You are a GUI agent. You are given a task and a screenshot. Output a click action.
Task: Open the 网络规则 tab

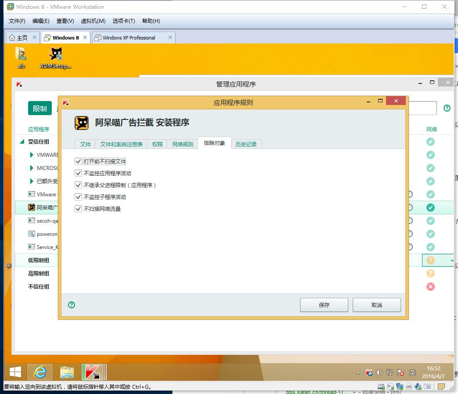(182, 144)
